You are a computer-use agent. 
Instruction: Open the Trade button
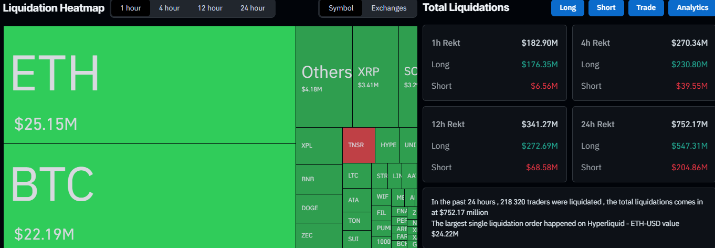coord(645,8)
